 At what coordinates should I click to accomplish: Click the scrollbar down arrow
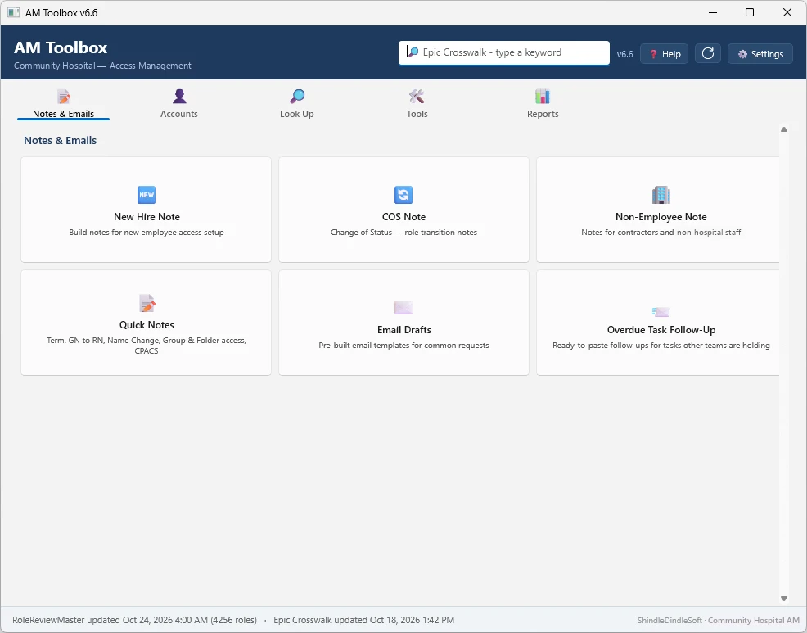[x=784, y=599]
